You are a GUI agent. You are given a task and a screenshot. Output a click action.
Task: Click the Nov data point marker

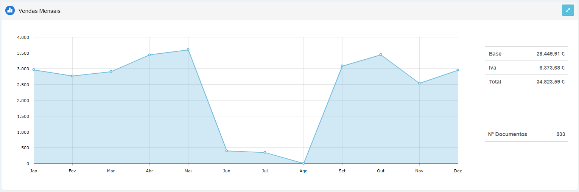coord(419,83)
